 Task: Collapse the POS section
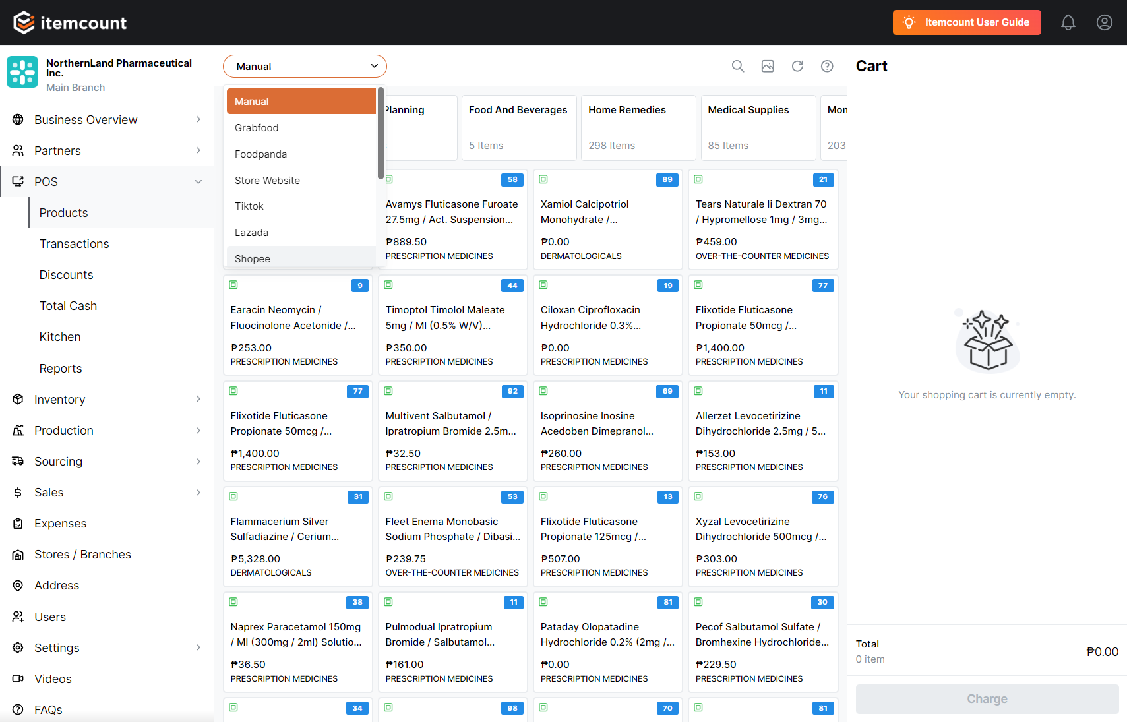tap(198, 181)
